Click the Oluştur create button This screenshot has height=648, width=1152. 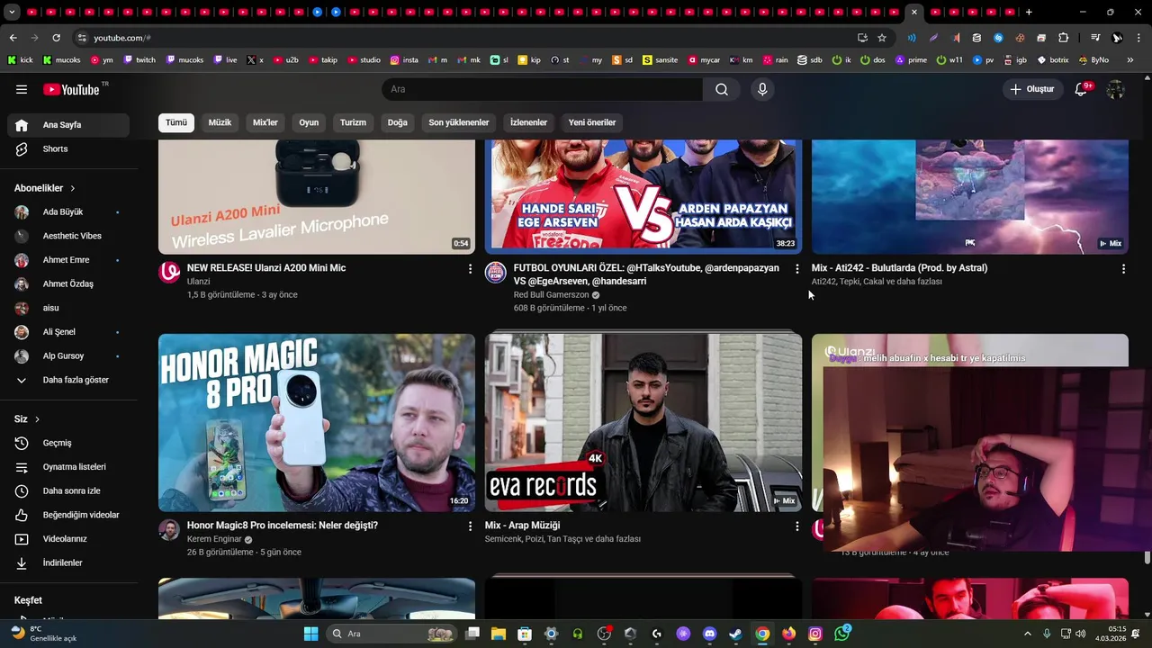tap(1031, 89)
